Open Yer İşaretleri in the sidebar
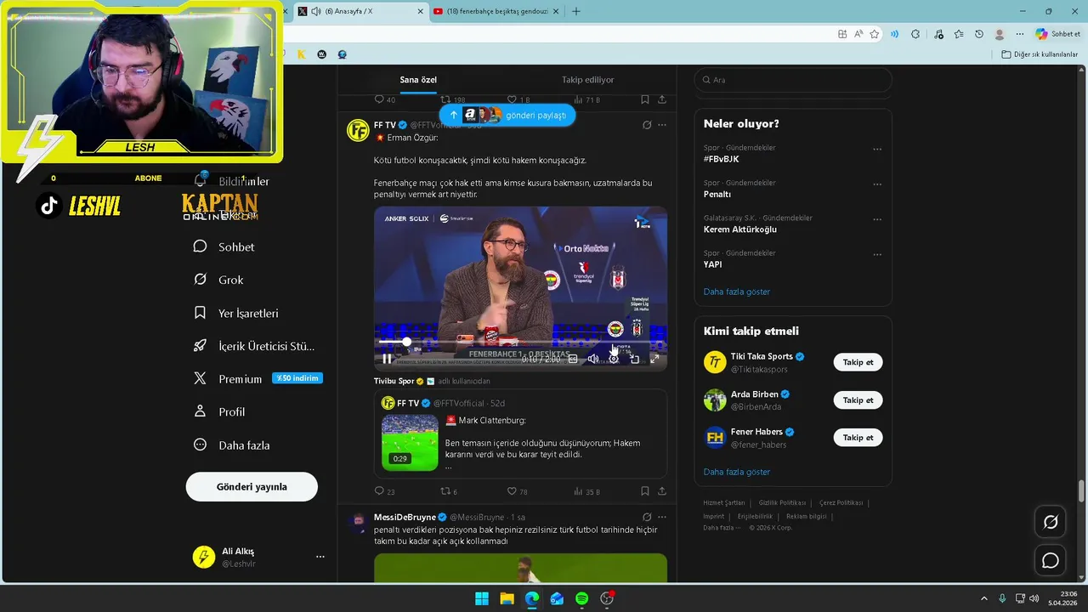This screenshot has height=612, width=1088. [x=236, y=313]
